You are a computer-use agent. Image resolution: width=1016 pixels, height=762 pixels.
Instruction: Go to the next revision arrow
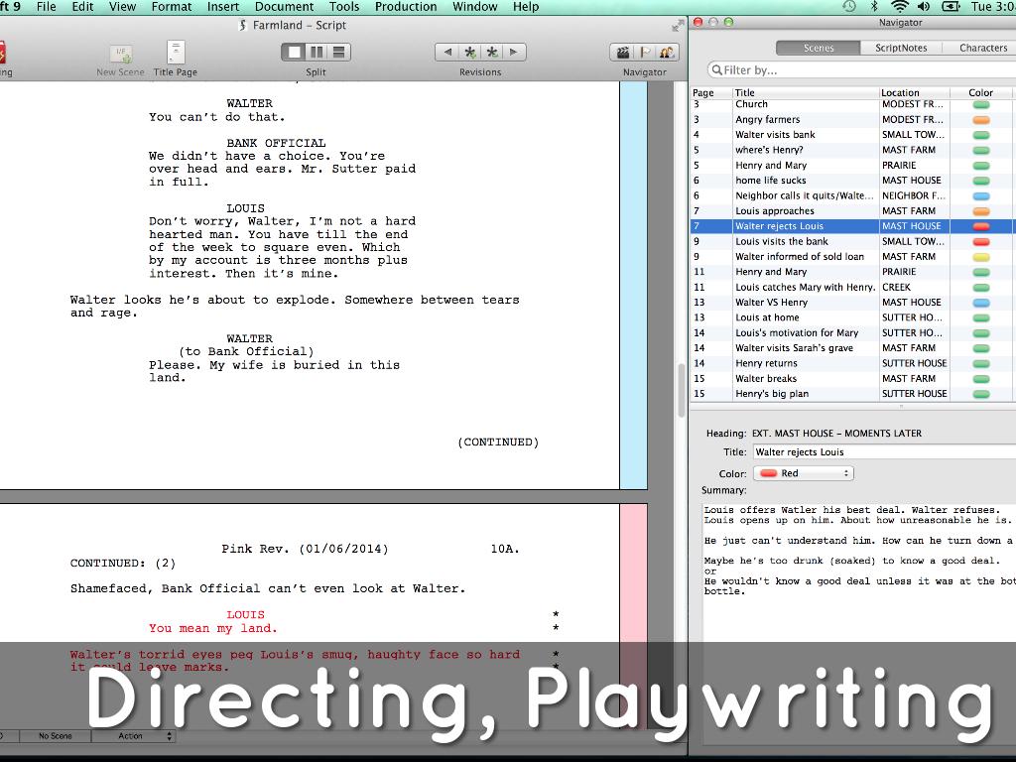pos(514,53)
